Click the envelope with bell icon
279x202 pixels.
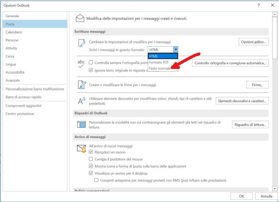(x=81, y=149)
